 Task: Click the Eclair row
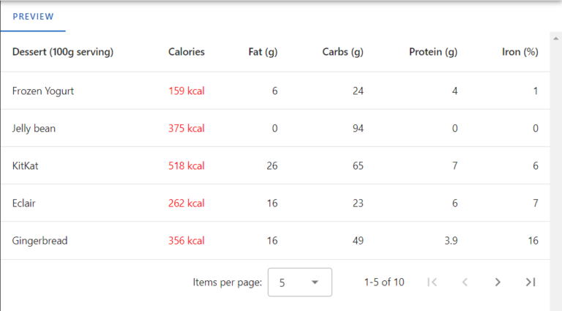24,203
